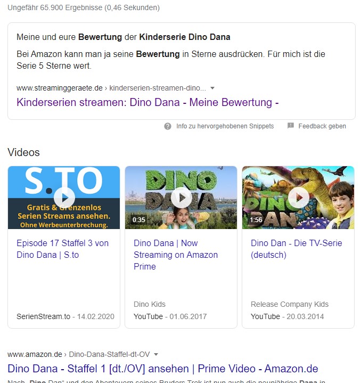Play the Dino Dana Amazon Prime video
Image resolution: width=361 pixels, height=383 pixels.
tap(181, 198)
